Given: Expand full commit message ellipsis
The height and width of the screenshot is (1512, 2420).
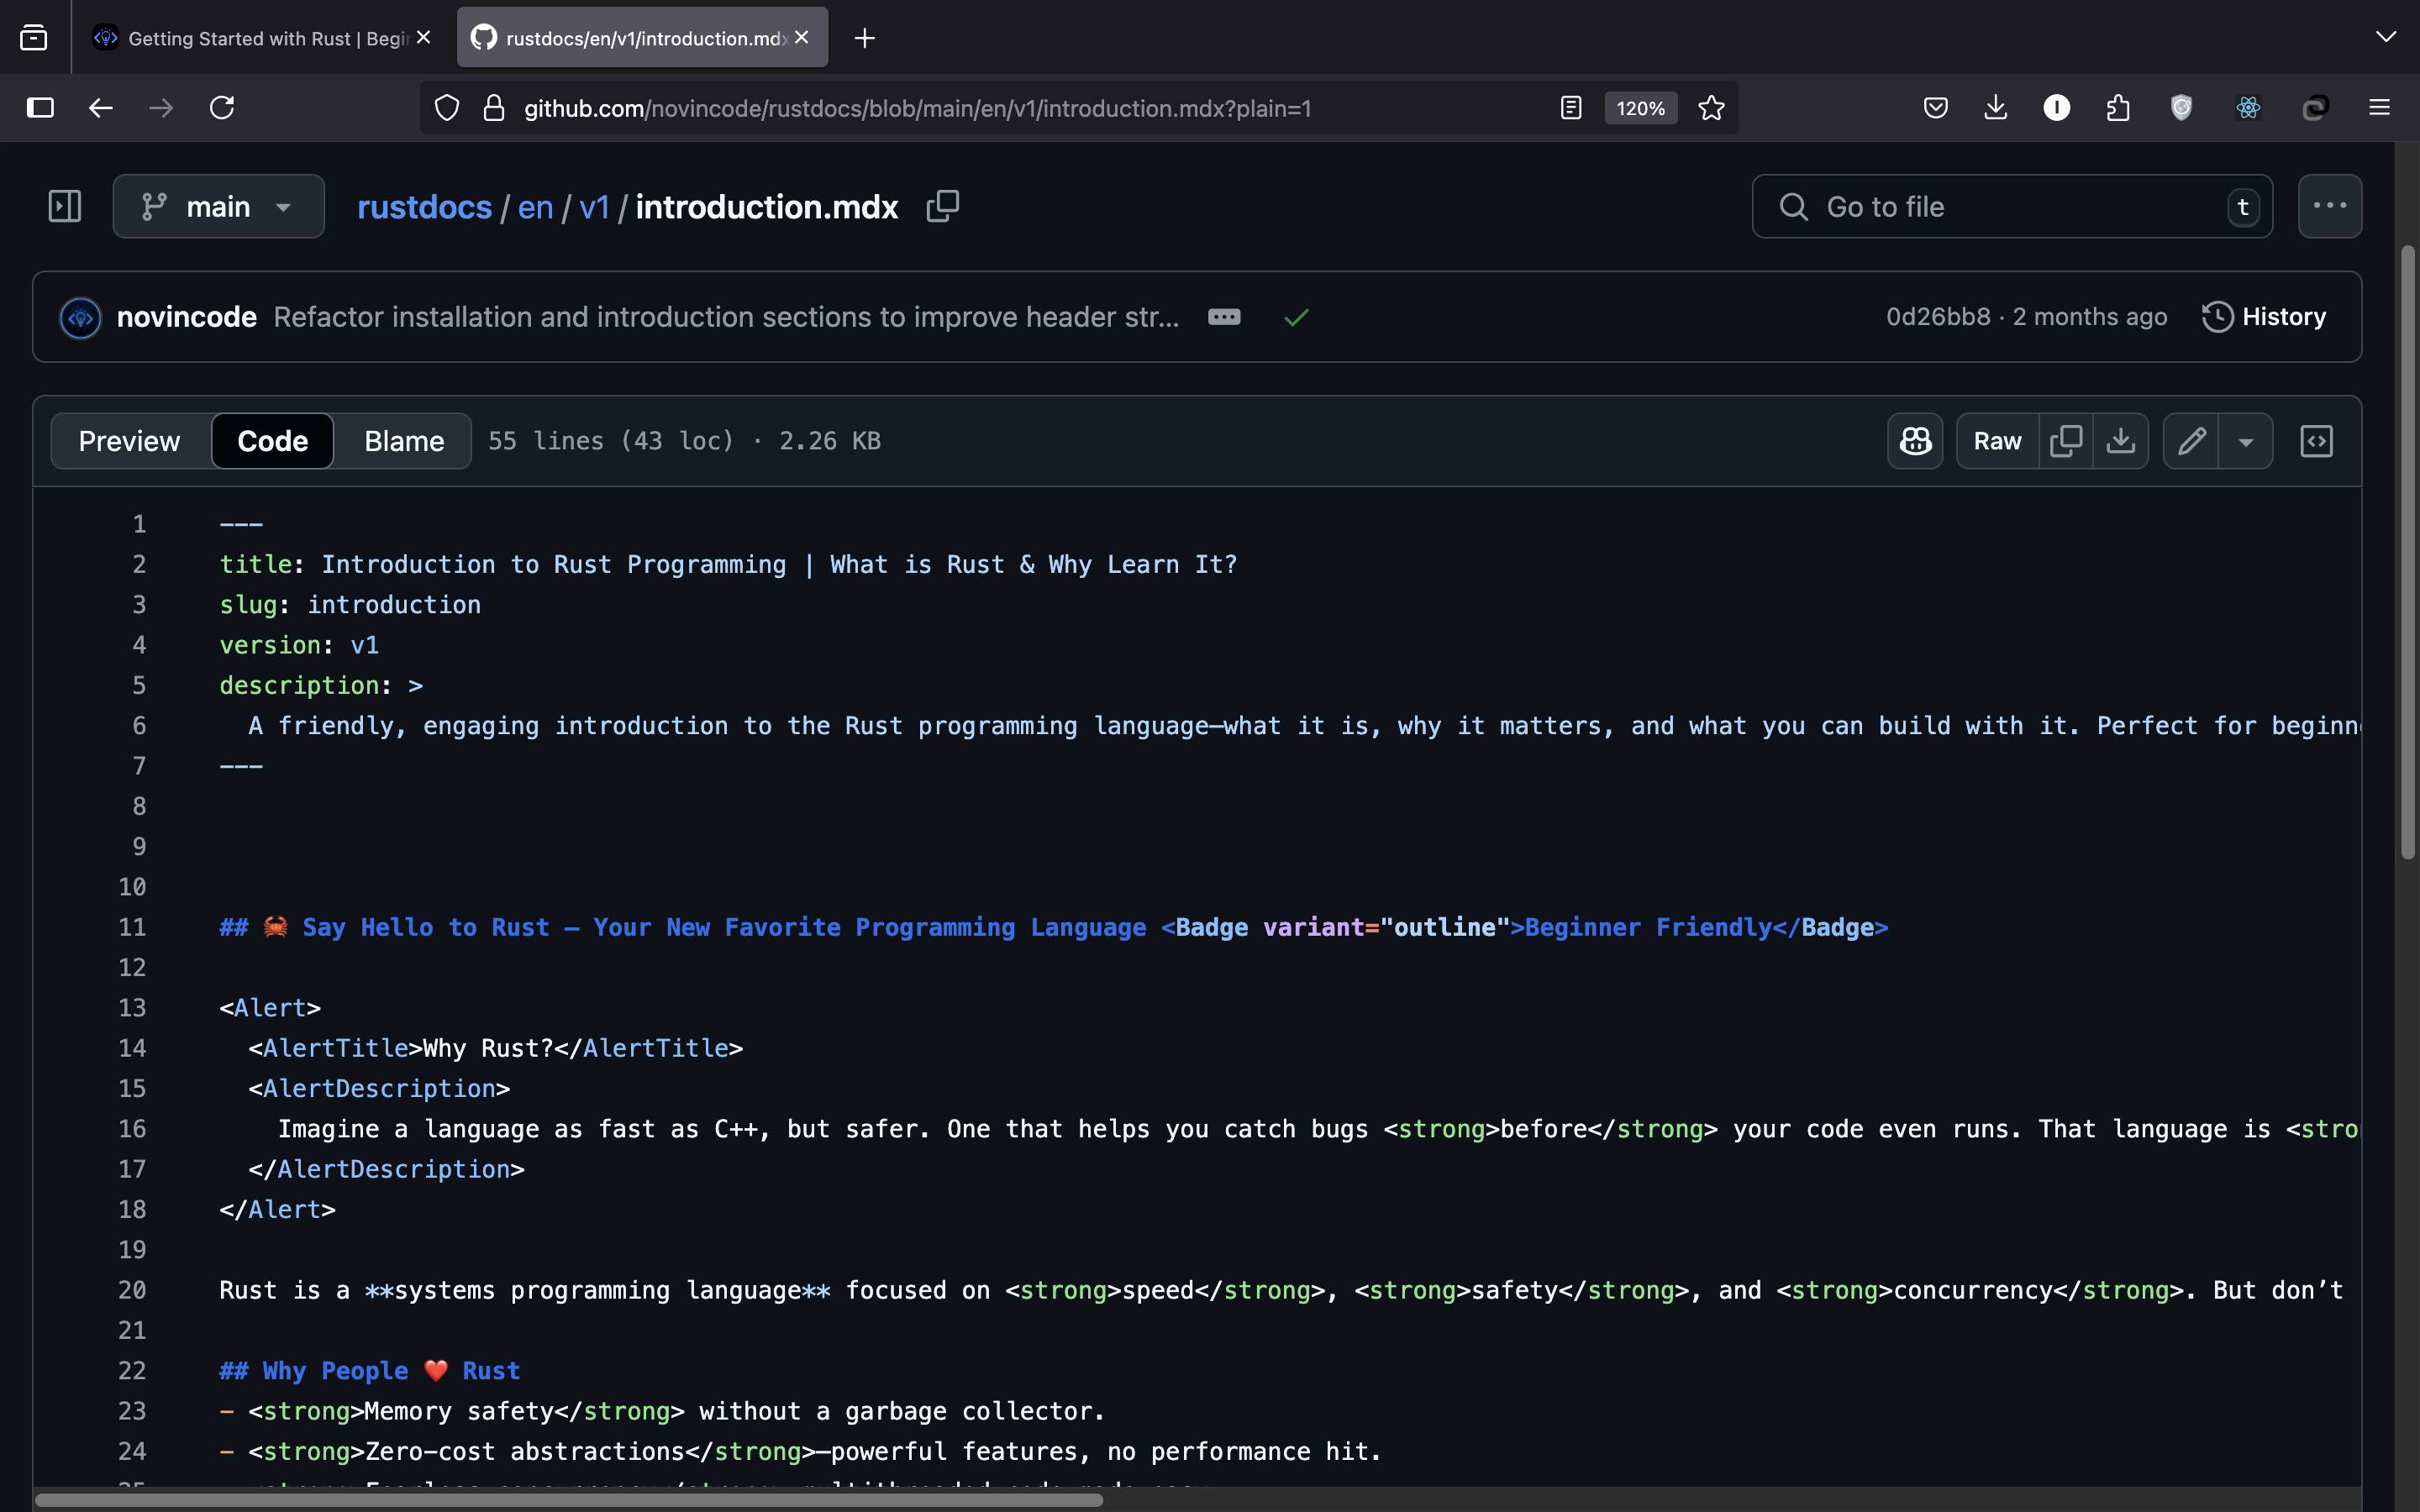Looking at the screenshot, I should [x=1224, y=317].
